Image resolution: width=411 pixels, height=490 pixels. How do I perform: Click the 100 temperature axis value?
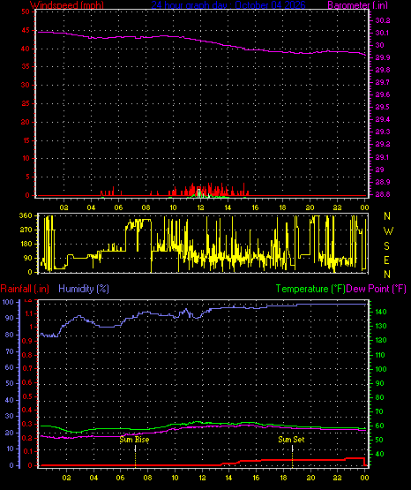click(x=381, y=369)
